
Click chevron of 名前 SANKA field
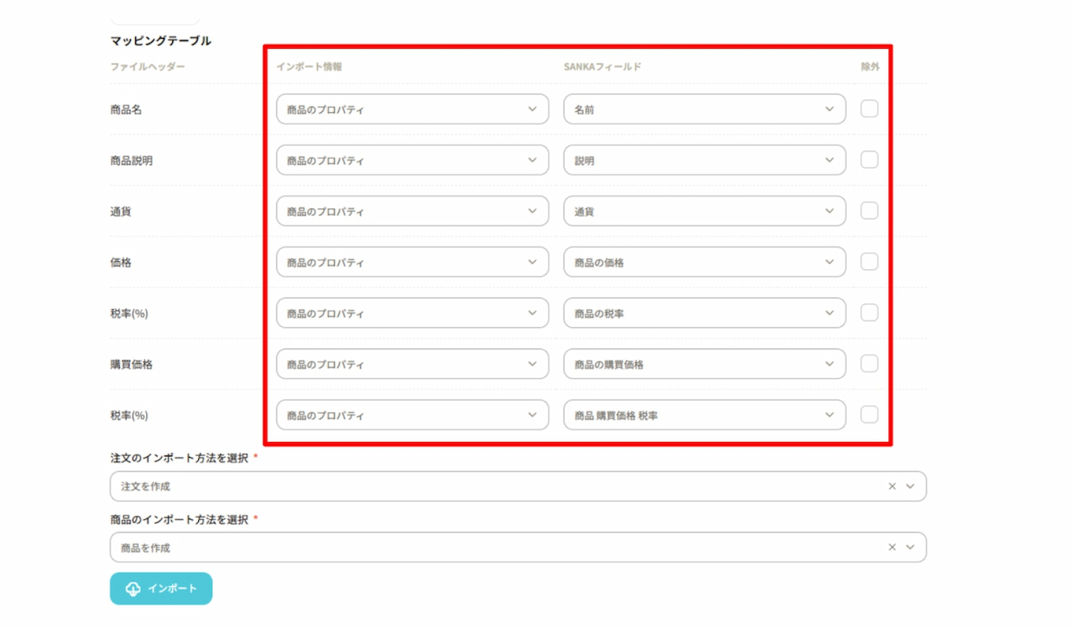(x=829, y=109)
